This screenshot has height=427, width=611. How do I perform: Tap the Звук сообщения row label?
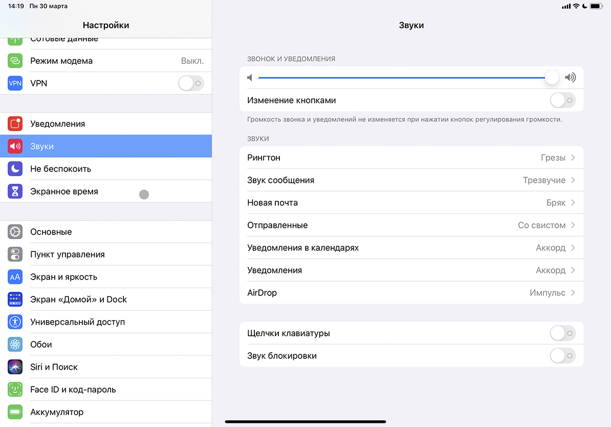[x=280, y=180]
